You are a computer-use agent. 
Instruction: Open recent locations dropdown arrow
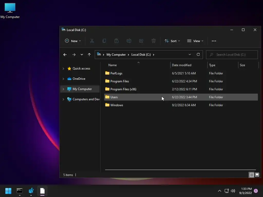pyautogui.click(x=82, y=55)
